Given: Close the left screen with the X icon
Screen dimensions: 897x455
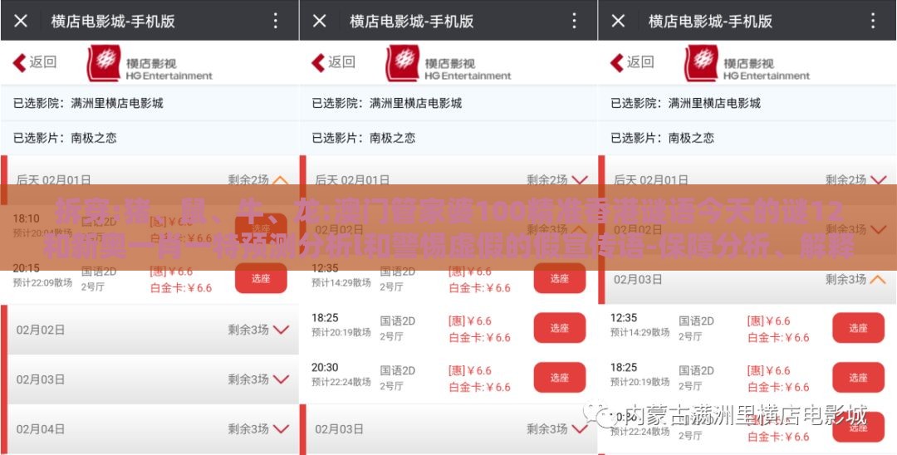Looking at the screenshot, I should pos(21,21).
